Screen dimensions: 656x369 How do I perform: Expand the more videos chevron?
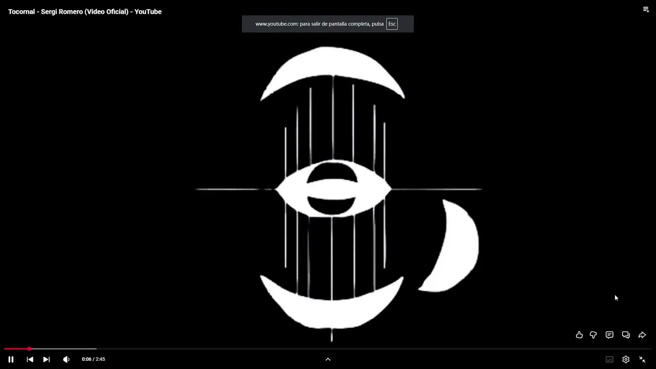click(x=328, y=359)
